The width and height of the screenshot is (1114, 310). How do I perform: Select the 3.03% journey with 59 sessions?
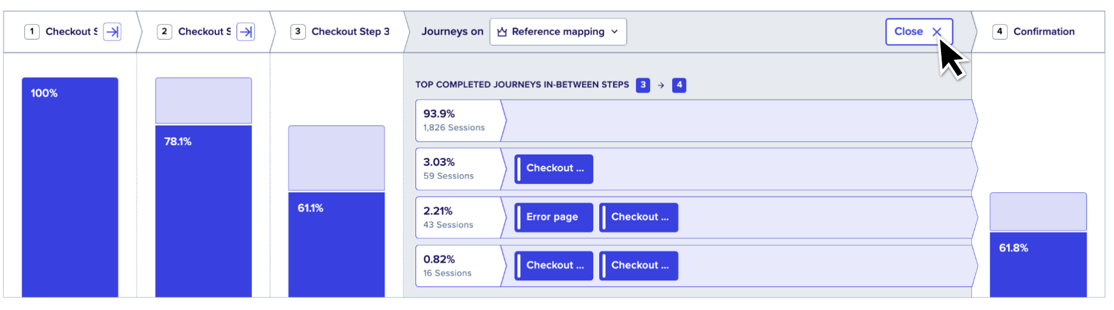[697, 169]
